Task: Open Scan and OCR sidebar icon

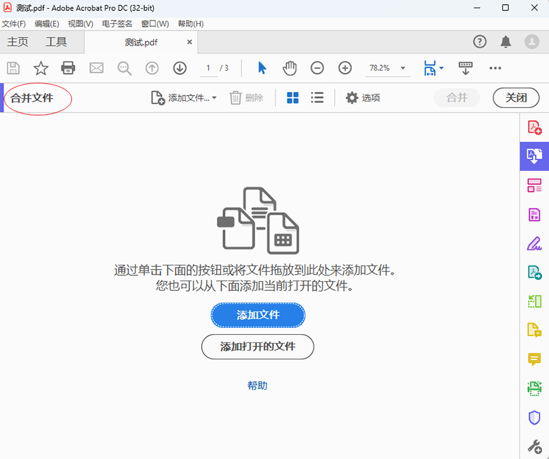Action: (535, 388)
